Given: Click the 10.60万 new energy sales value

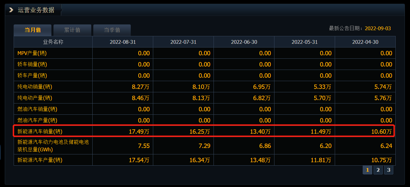Looking at the screenshot, I should pos(382,132).
